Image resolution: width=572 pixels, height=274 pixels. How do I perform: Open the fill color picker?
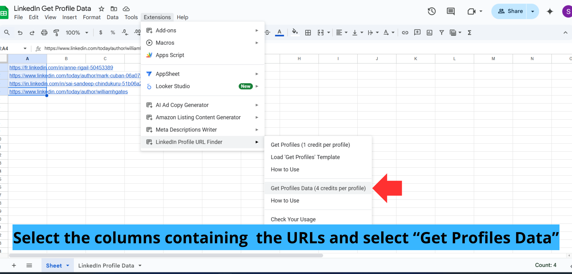coord(295,32)
